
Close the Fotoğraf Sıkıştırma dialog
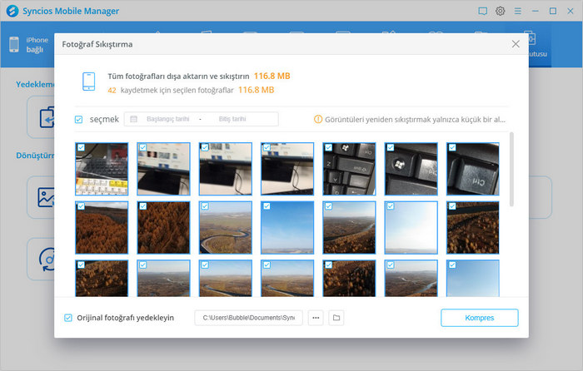pyautogui.click(x=516, y=44)
